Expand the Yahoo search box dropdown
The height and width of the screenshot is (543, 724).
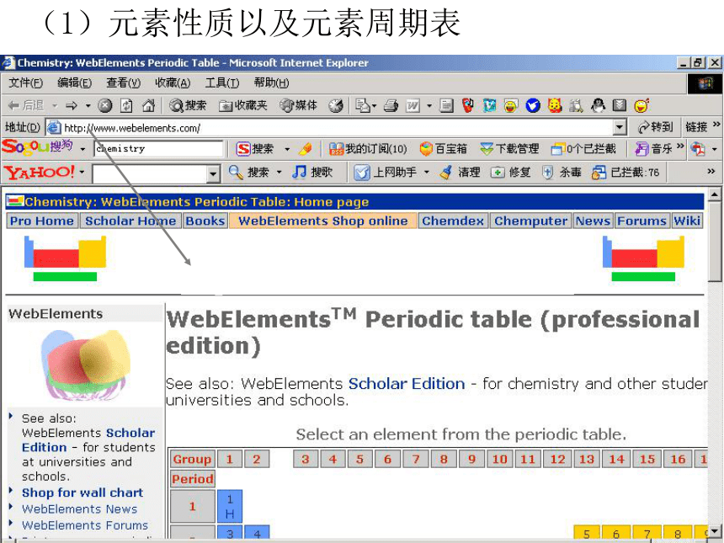(212, 173)
